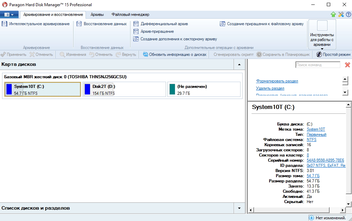This screenshot has height=221, width=352.
Task: Click the teal color bar of unallocated space
Action: (x=172, y=89)
